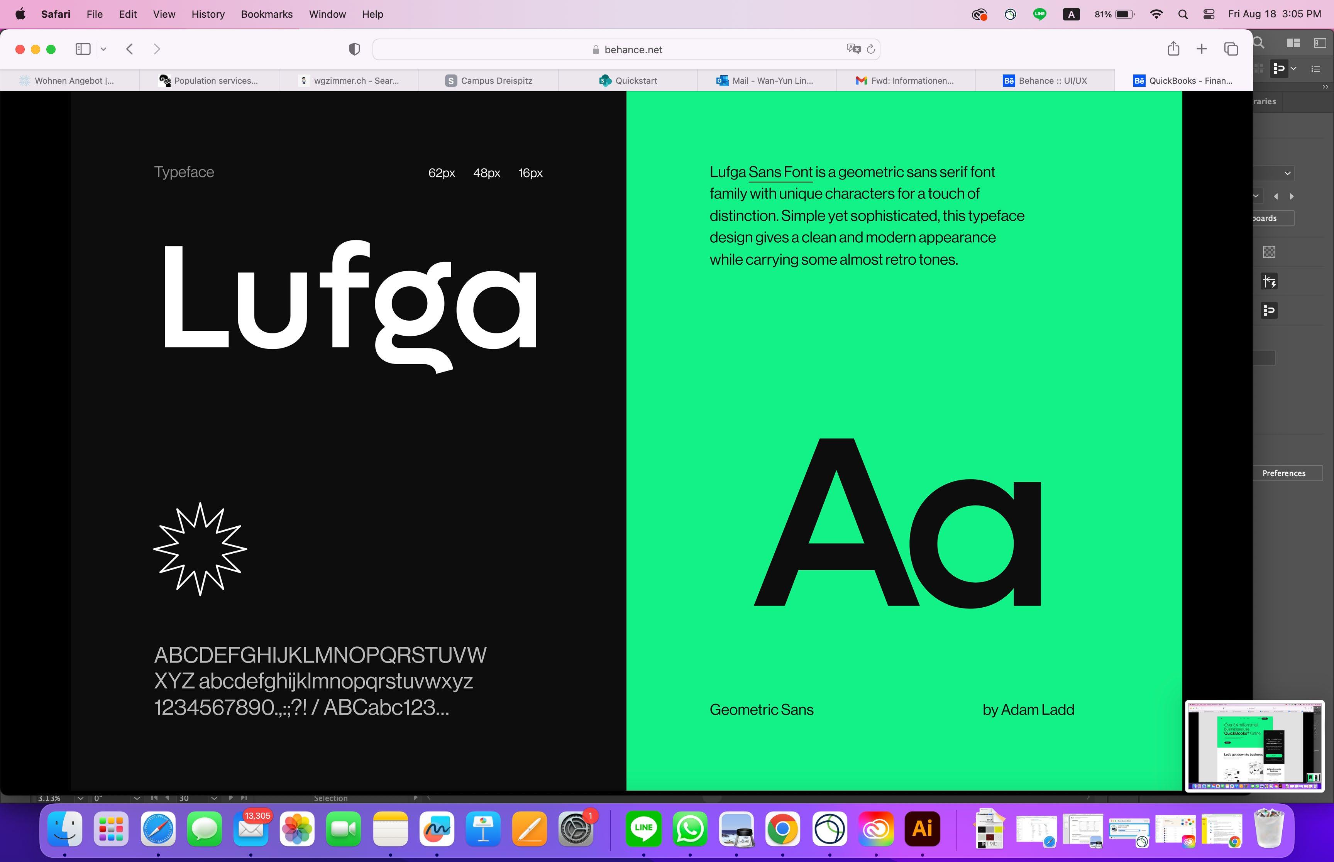Click the Share icon in Safari toolbar
Viewport: 1334px width, 862px height.
tap(1173, 49)
